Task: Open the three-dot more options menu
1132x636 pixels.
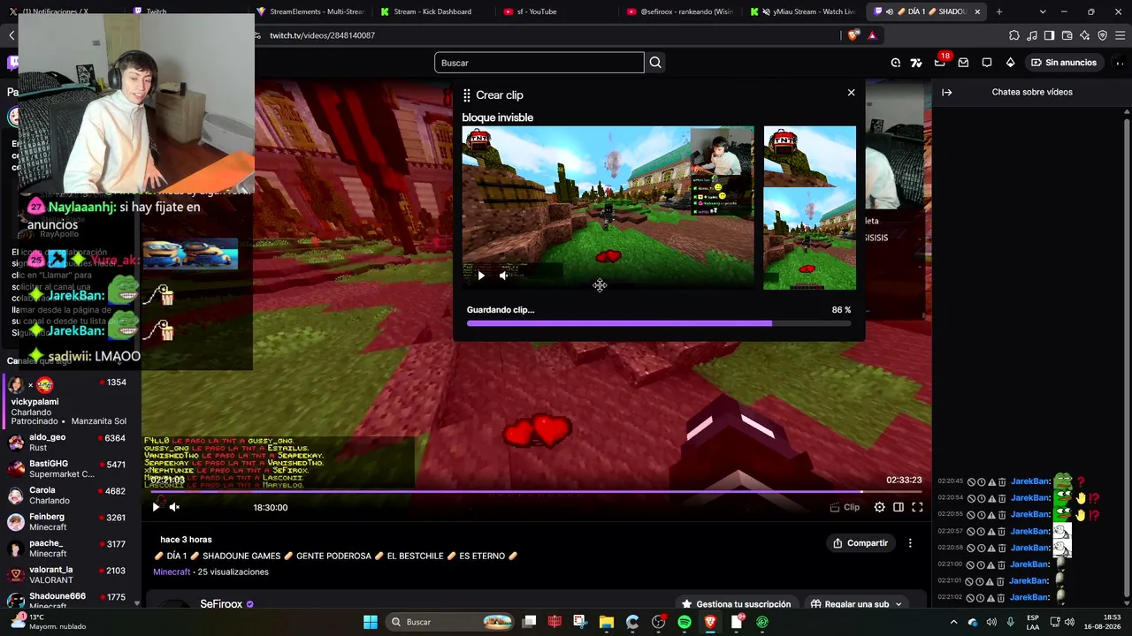Action: 910,543
